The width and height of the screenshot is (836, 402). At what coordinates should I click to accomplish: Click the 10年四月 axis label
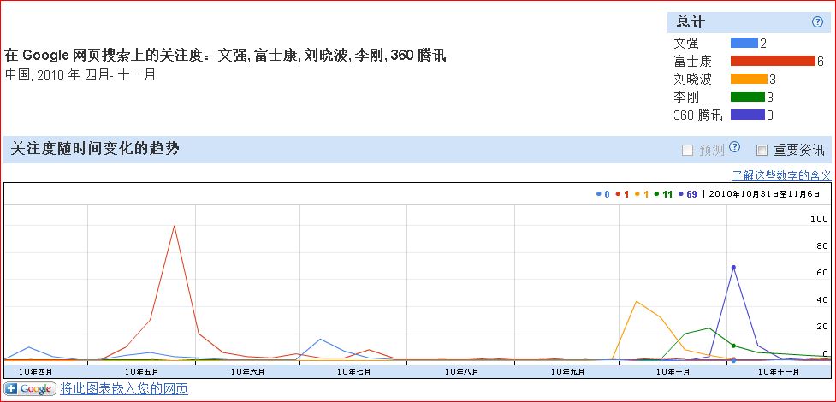35,371
